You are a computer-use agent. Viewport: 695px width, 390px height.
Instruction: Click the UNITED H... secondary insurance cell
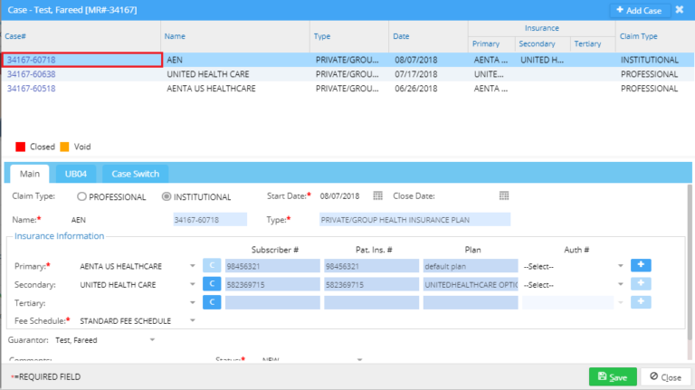(x=542, y=60)
